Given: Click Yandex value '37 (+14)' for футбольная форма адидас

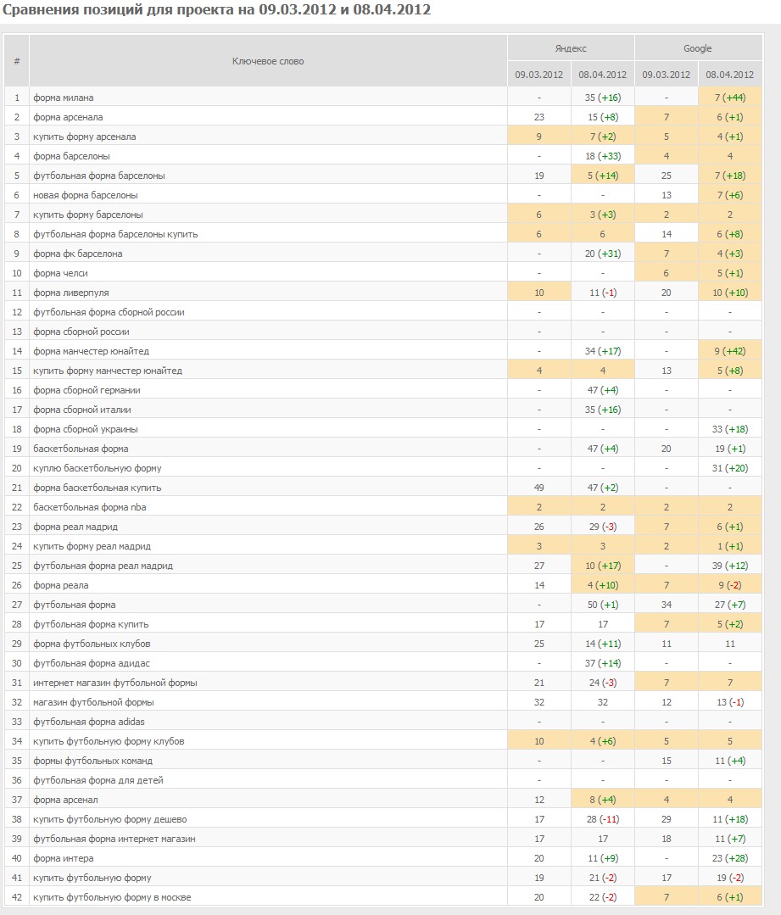Looking at the screenshot, I should [602, 663].
